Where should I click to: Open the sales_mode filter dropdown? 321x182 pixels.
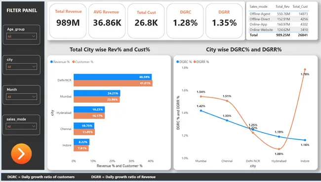coord(22,126)
